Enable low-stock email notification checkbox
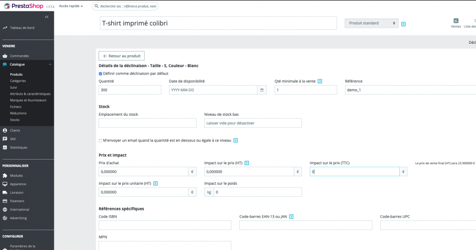This screenshot has height=250, width=476. [100, 140]
